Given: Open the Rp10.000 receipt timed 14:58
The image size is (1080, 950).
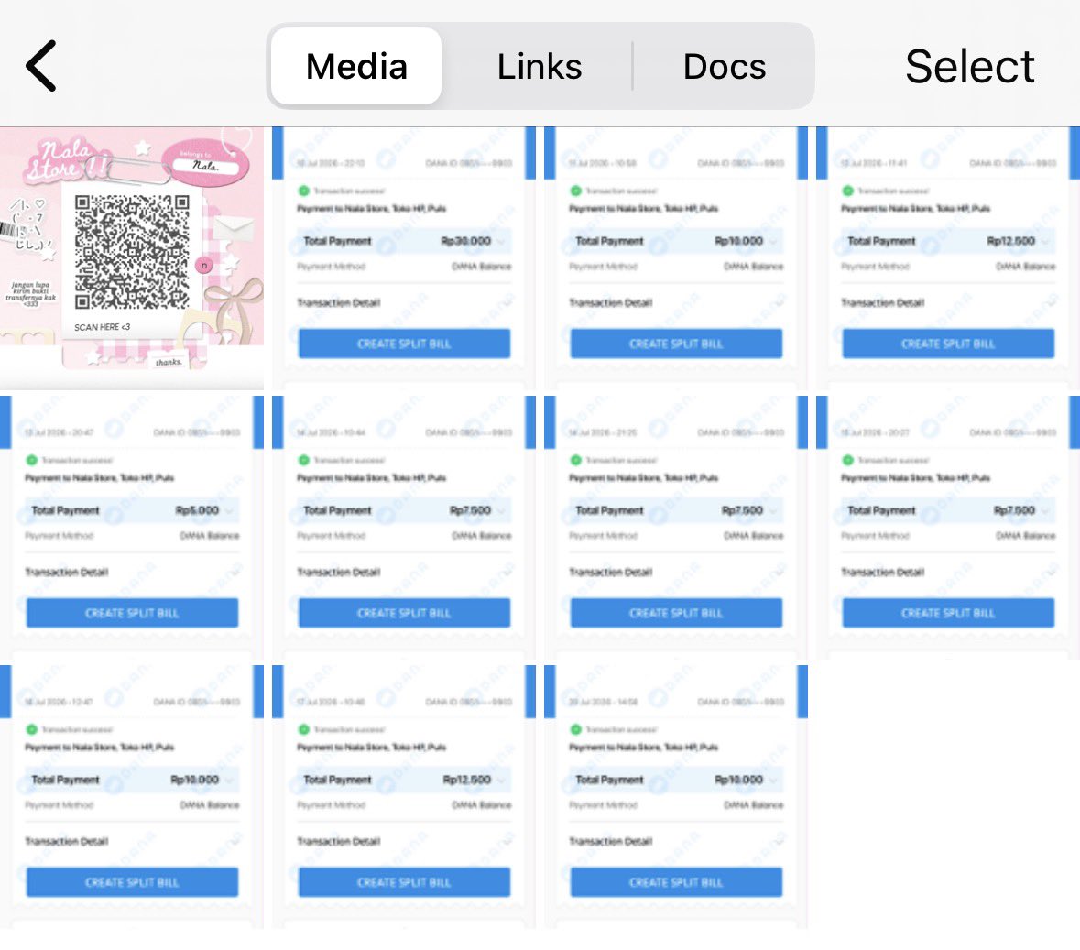Looking at the screenshot, I should pos(676,797).
